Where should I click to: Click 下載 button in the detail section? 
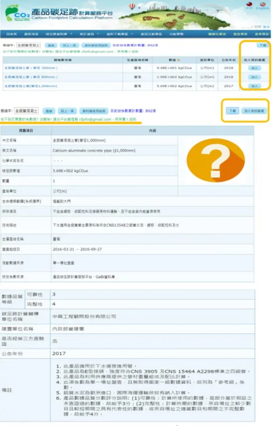point(232,111)
